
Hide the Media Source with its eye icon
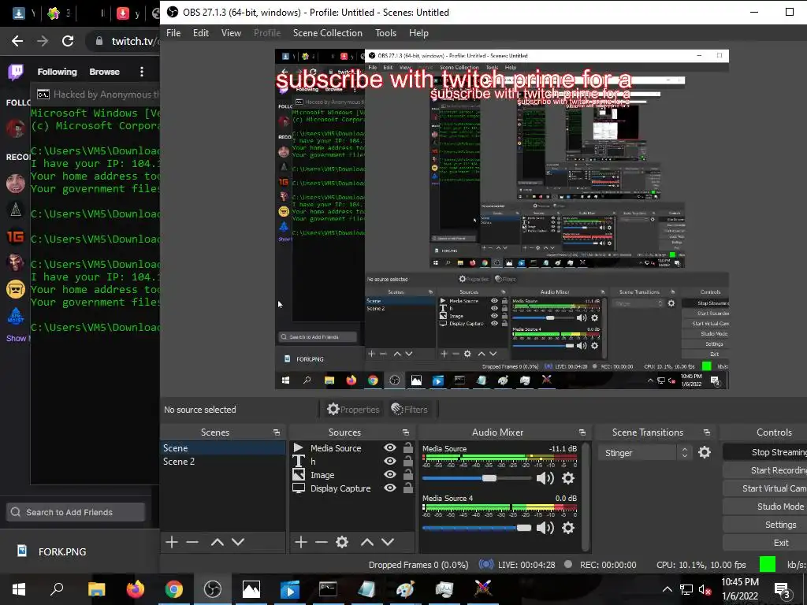click(390, 448)
